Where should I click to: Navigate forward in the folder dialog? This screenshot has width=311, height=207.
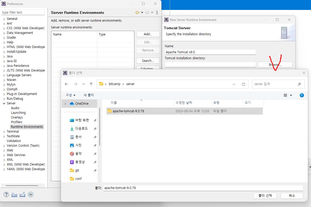76,84
